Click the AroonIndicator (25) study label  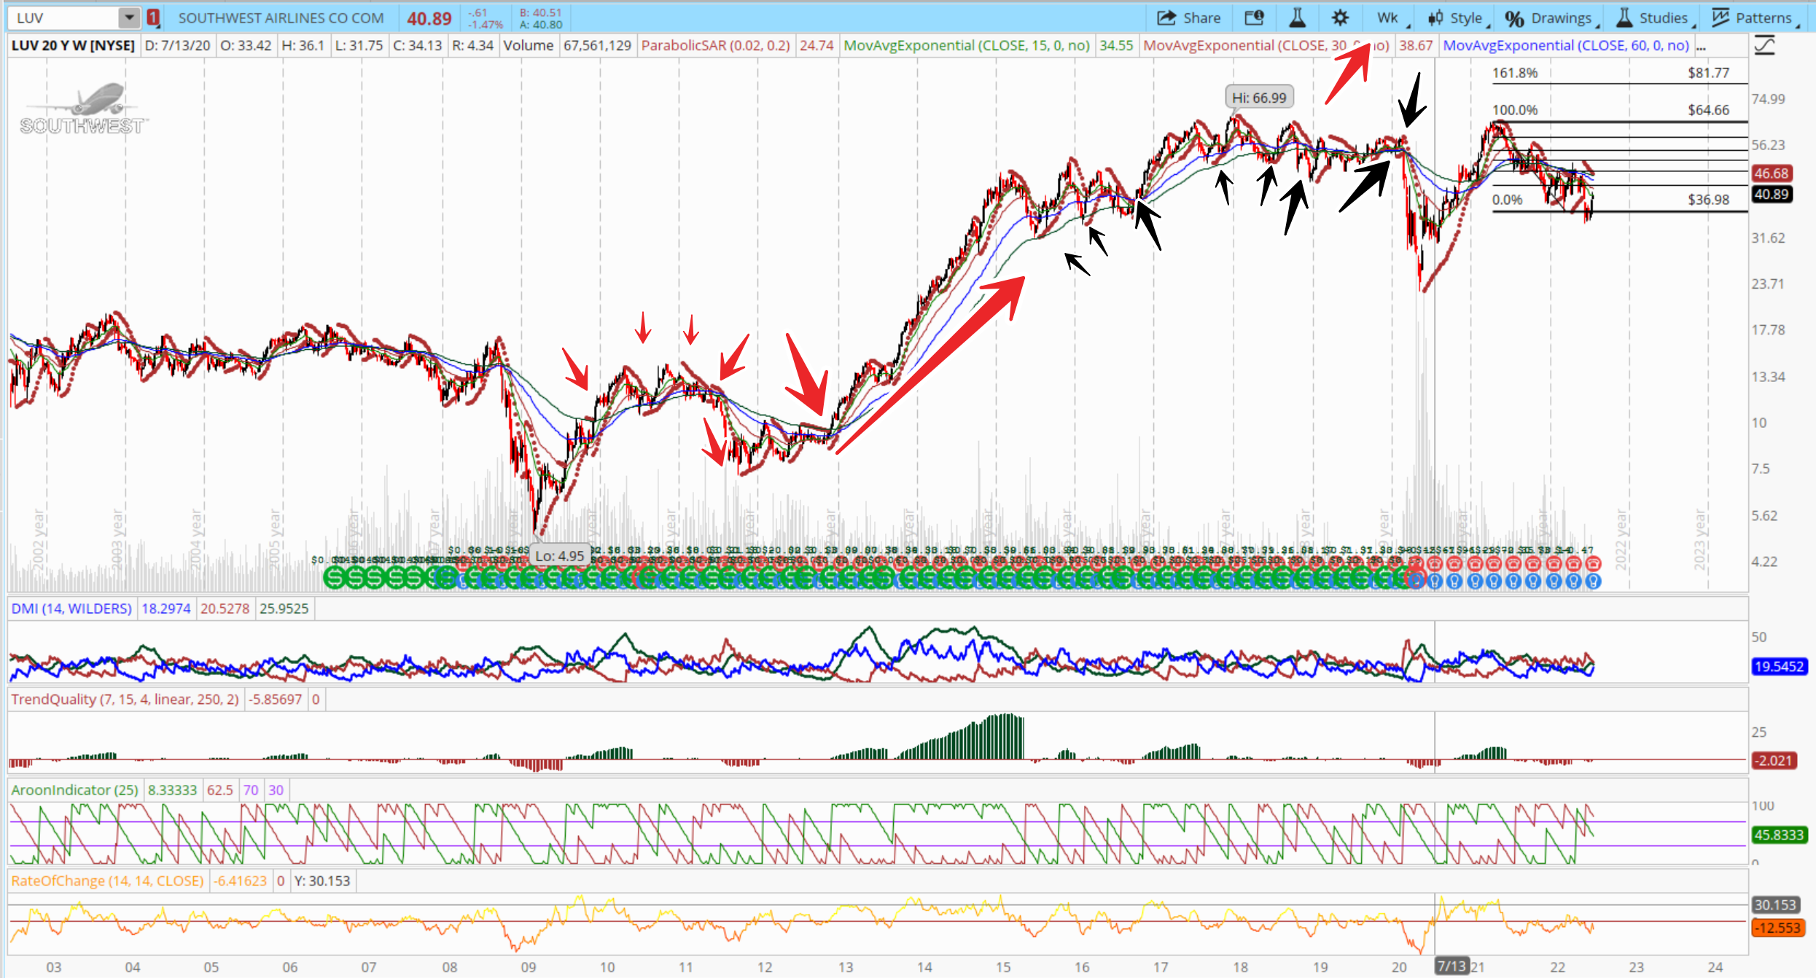pos(74,790)
